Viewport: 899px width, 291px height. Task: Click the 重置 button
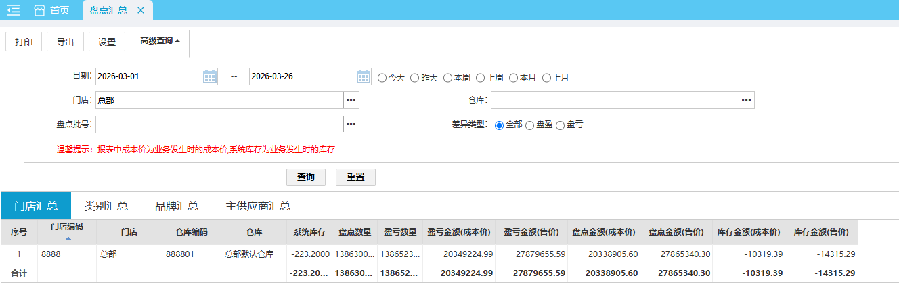pos(355,177)
